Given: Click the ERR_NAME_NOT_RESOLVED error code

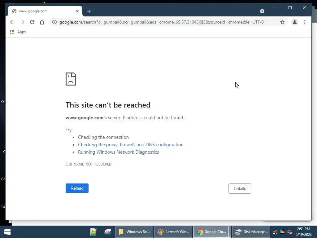Looking at the screenshot, I should coord(89,164).
